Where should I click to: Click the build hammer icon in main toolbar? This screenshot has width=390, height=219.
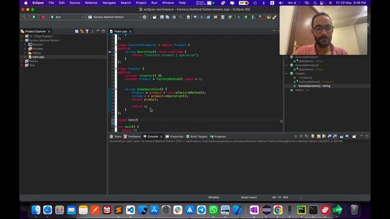coord(181,17)
